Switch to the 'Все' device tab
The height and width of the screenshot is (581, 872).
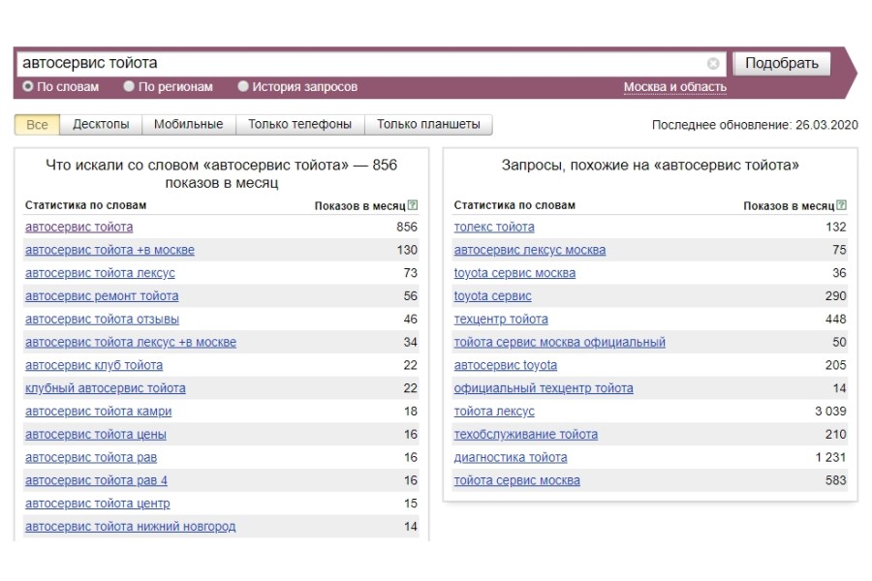pos(37,125)
